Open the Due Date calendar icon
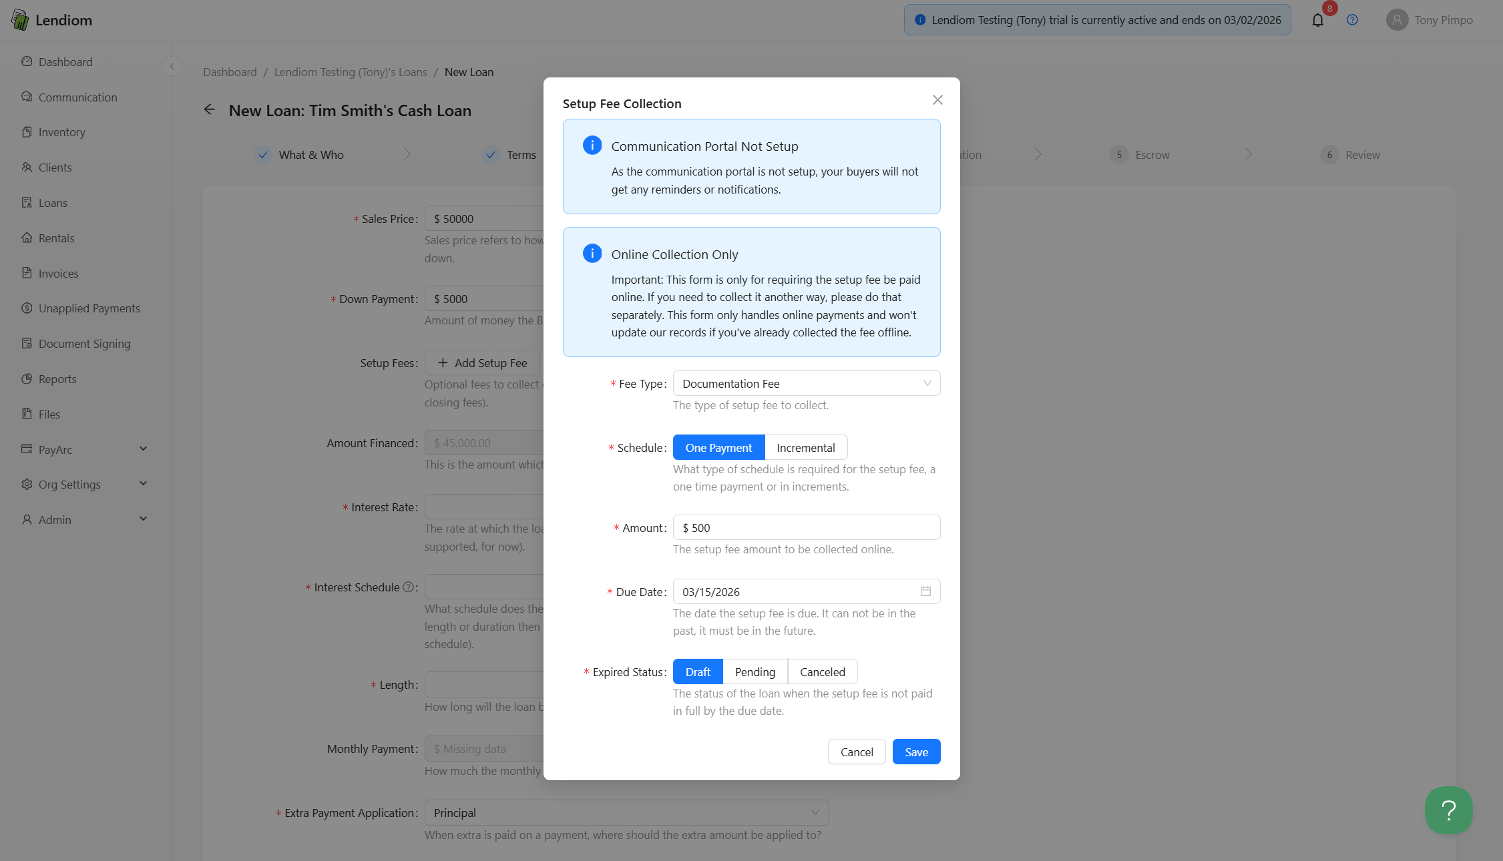Image resolution: width=1503 pixels, height=861 pixels. 925,591
